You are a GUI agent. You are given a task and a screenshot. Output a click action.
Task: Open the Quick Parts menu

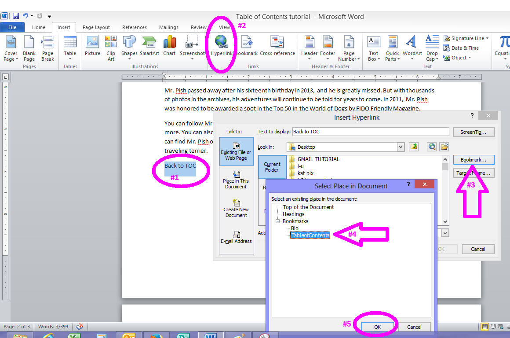coord(392,48)
